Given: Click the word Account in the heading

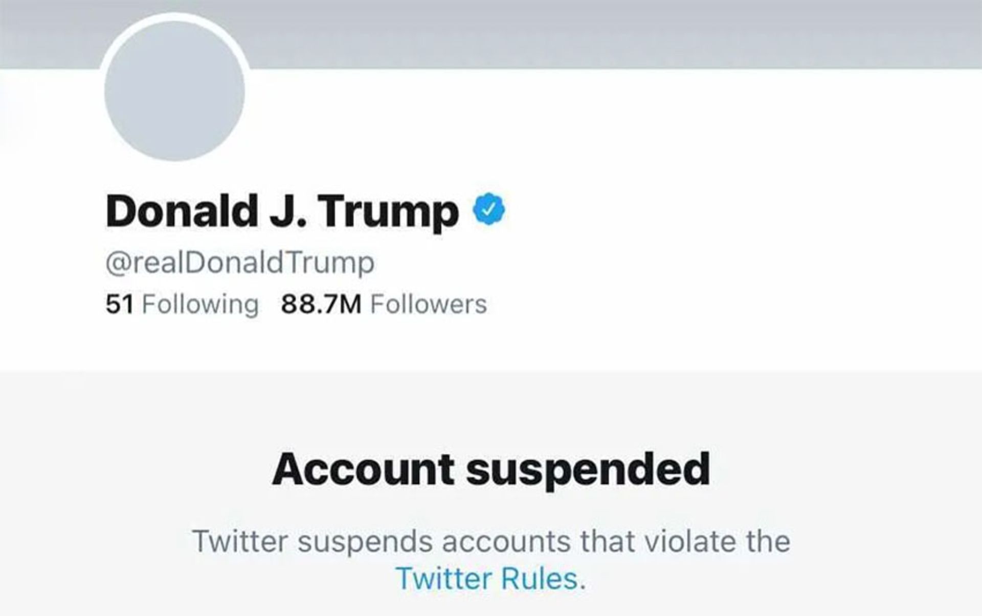Looking at the screenshot, I should (363, 470).
